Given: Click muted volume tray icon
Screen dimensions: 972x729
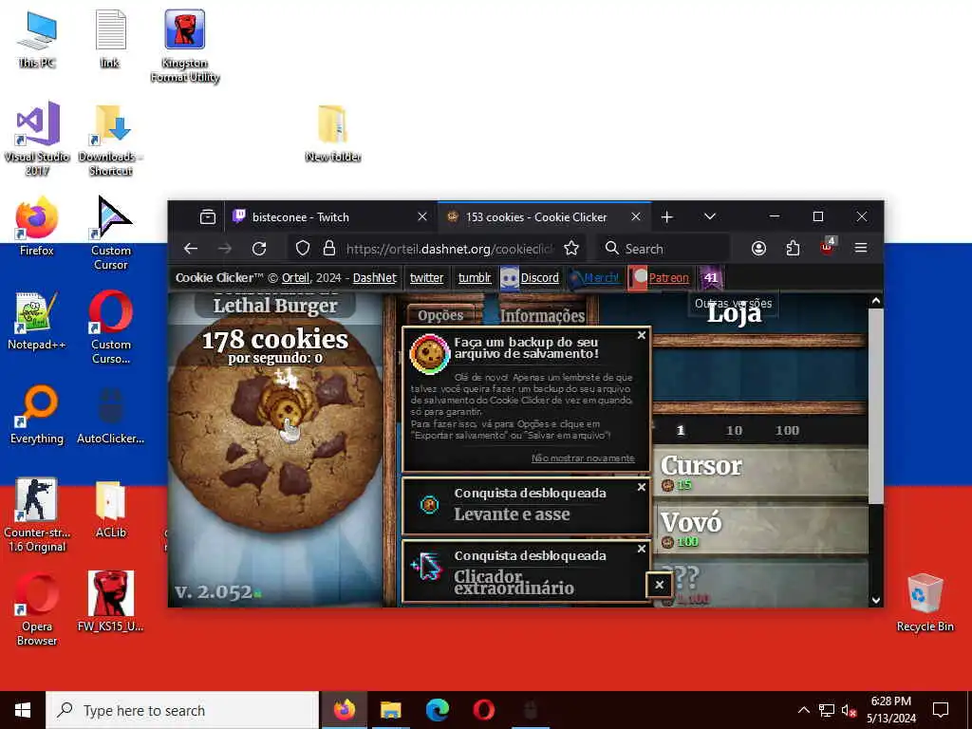Looking at the screenshot, I should 848,710.
